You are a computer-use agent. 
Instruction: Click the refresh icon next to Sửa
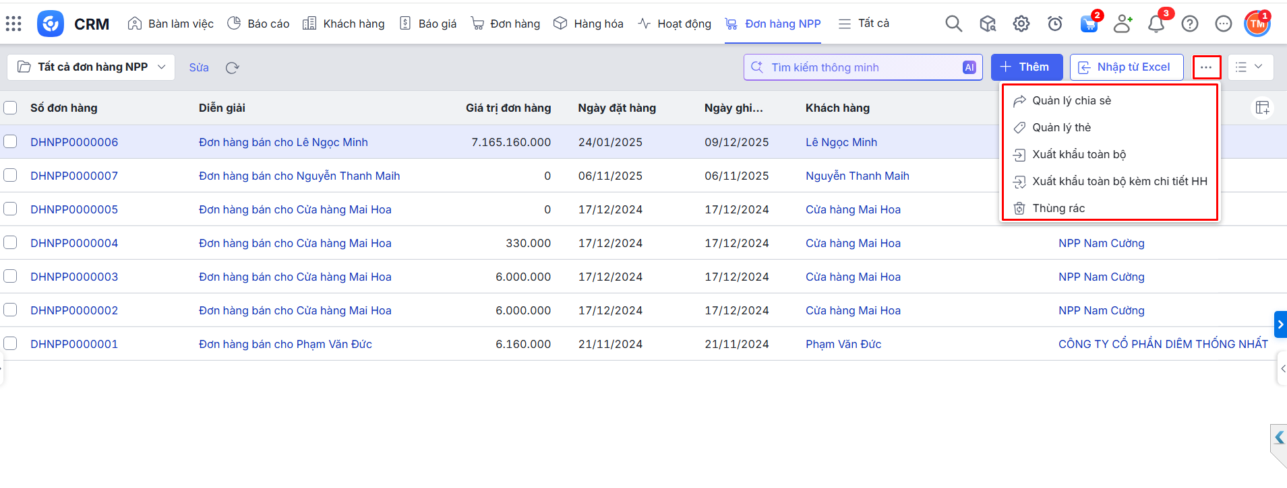233,67
